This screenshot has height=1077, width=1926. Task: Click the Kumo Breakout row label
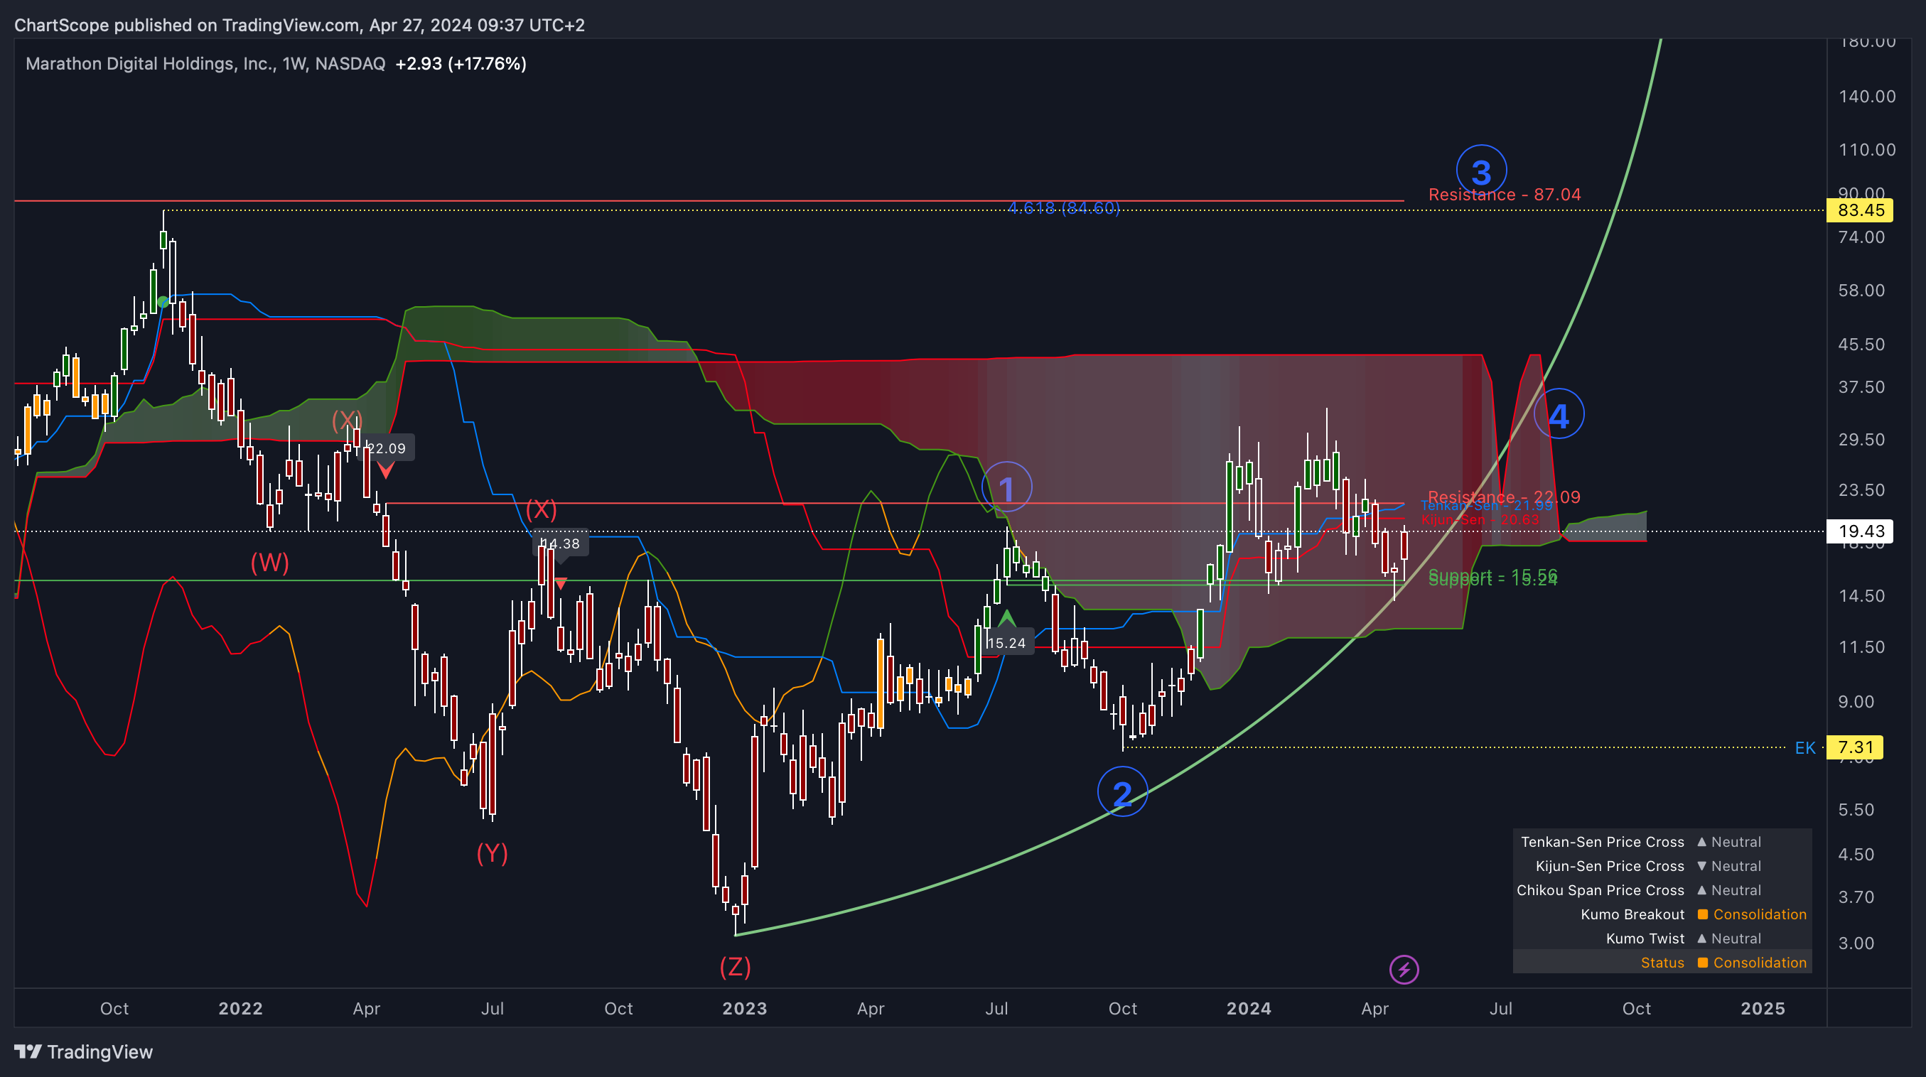[1632, 914]
